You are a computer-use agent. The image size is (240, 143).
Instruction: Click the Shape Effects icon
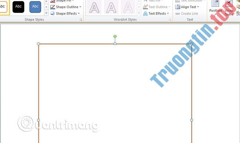[52, 13]
